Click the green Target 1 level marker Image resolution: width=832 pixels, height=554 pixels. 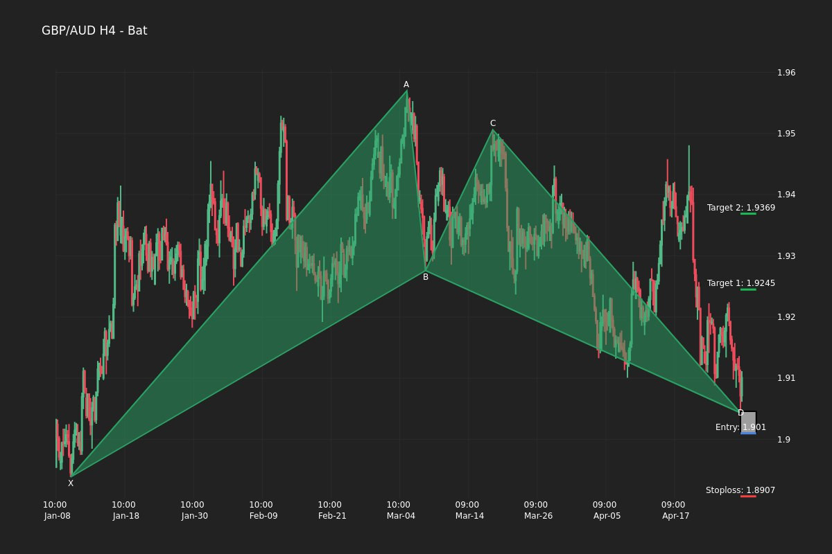pyautogui.click(x=748, y=289)
